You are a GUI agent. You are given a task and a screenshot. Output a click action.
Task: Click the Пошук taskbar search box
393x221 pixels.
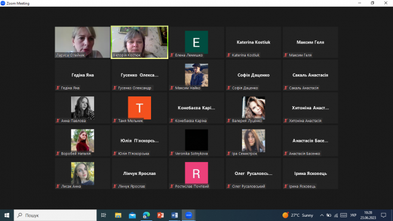click(55, 215)
